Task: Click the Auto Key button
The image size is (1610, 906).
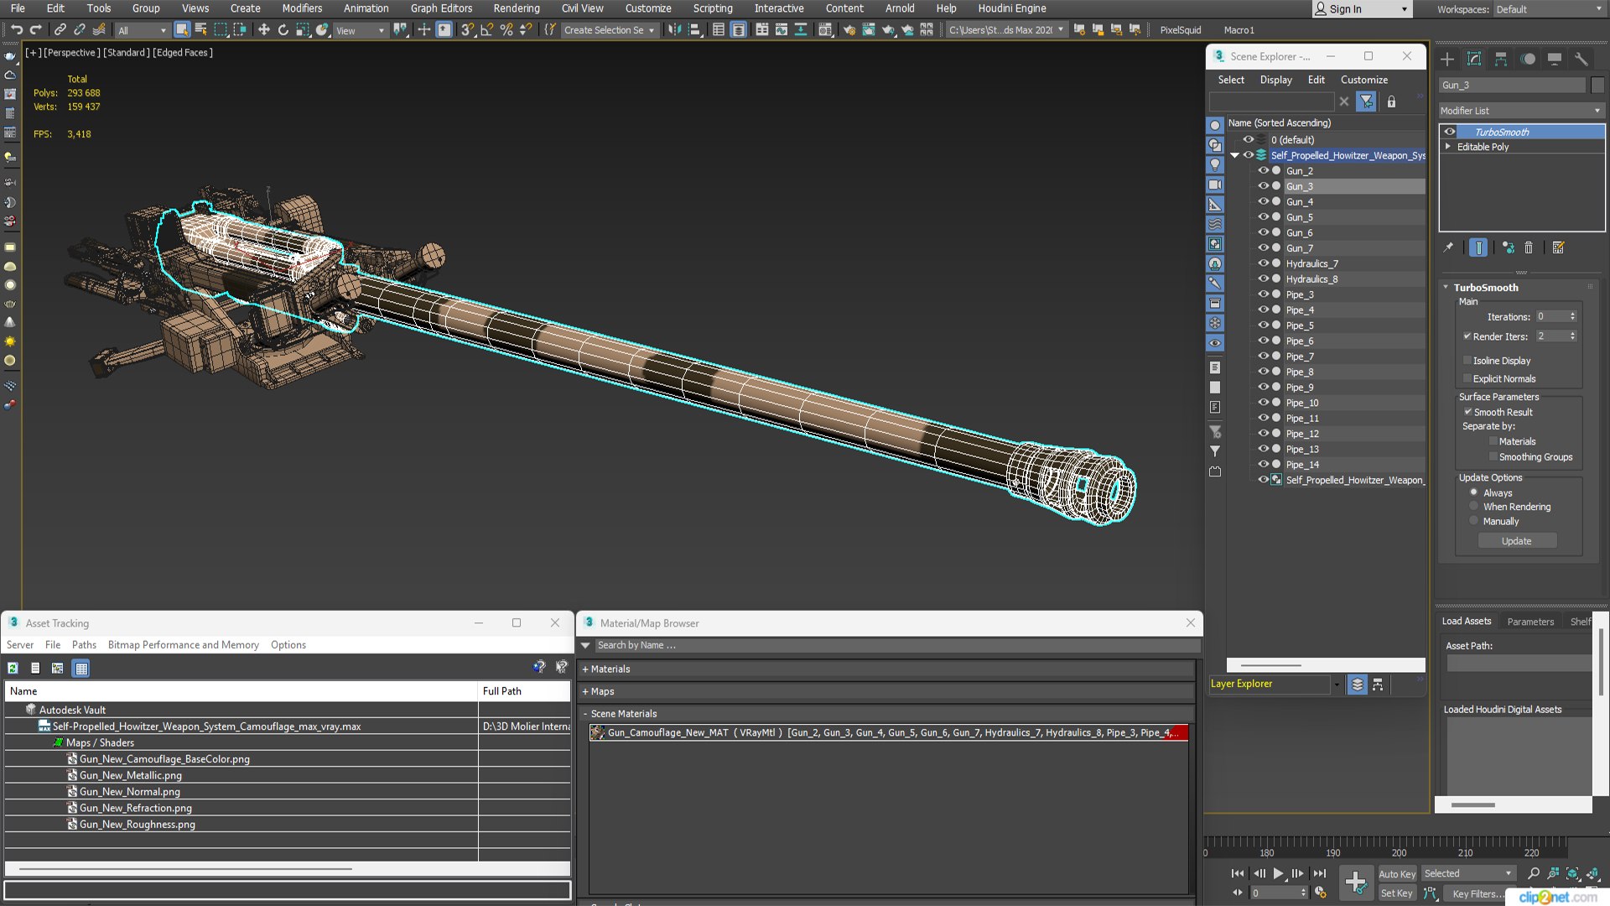Action: pos(1397,874)
